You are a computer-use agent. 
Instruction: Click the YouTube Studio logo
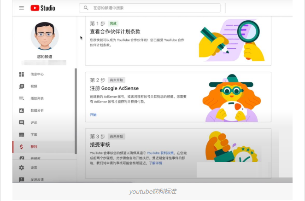pyautogui.click(x=43, y=8)
